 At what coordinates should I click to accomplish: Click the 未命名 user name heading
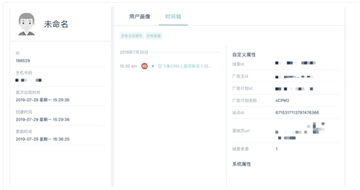tap(56, 24)
